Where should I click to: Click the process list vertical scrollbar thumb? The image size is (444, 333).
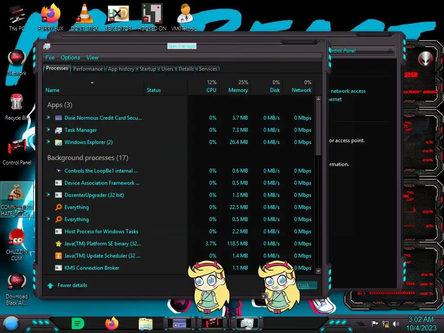coord(318,129)
